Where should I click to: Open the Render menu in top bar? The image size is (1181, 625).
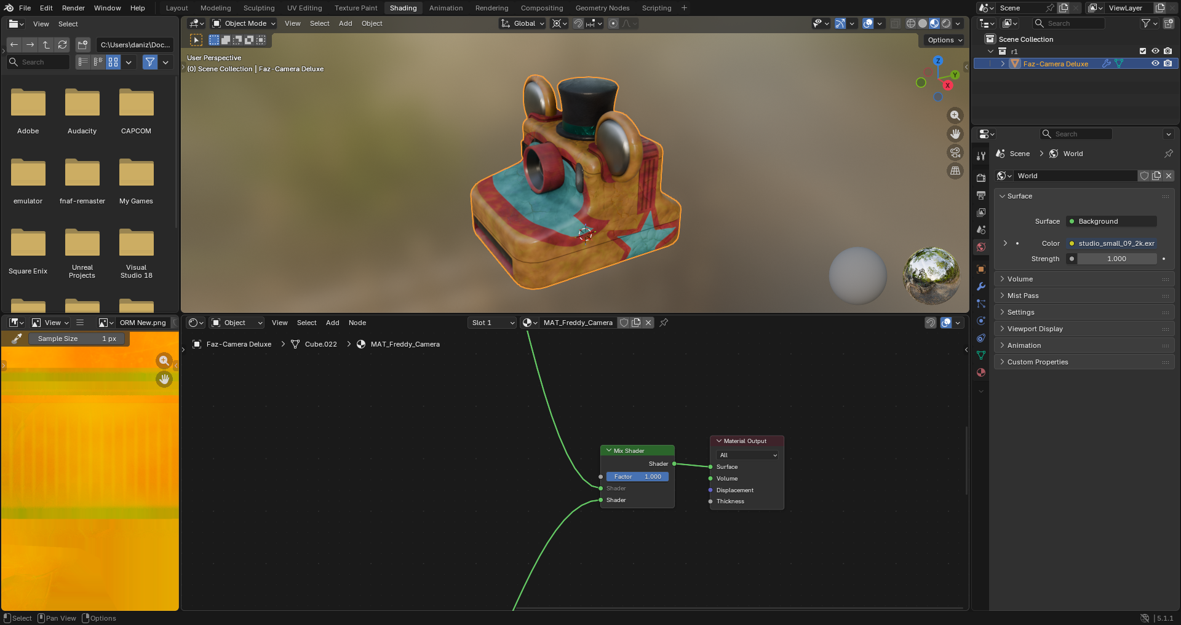coord(73,8)
